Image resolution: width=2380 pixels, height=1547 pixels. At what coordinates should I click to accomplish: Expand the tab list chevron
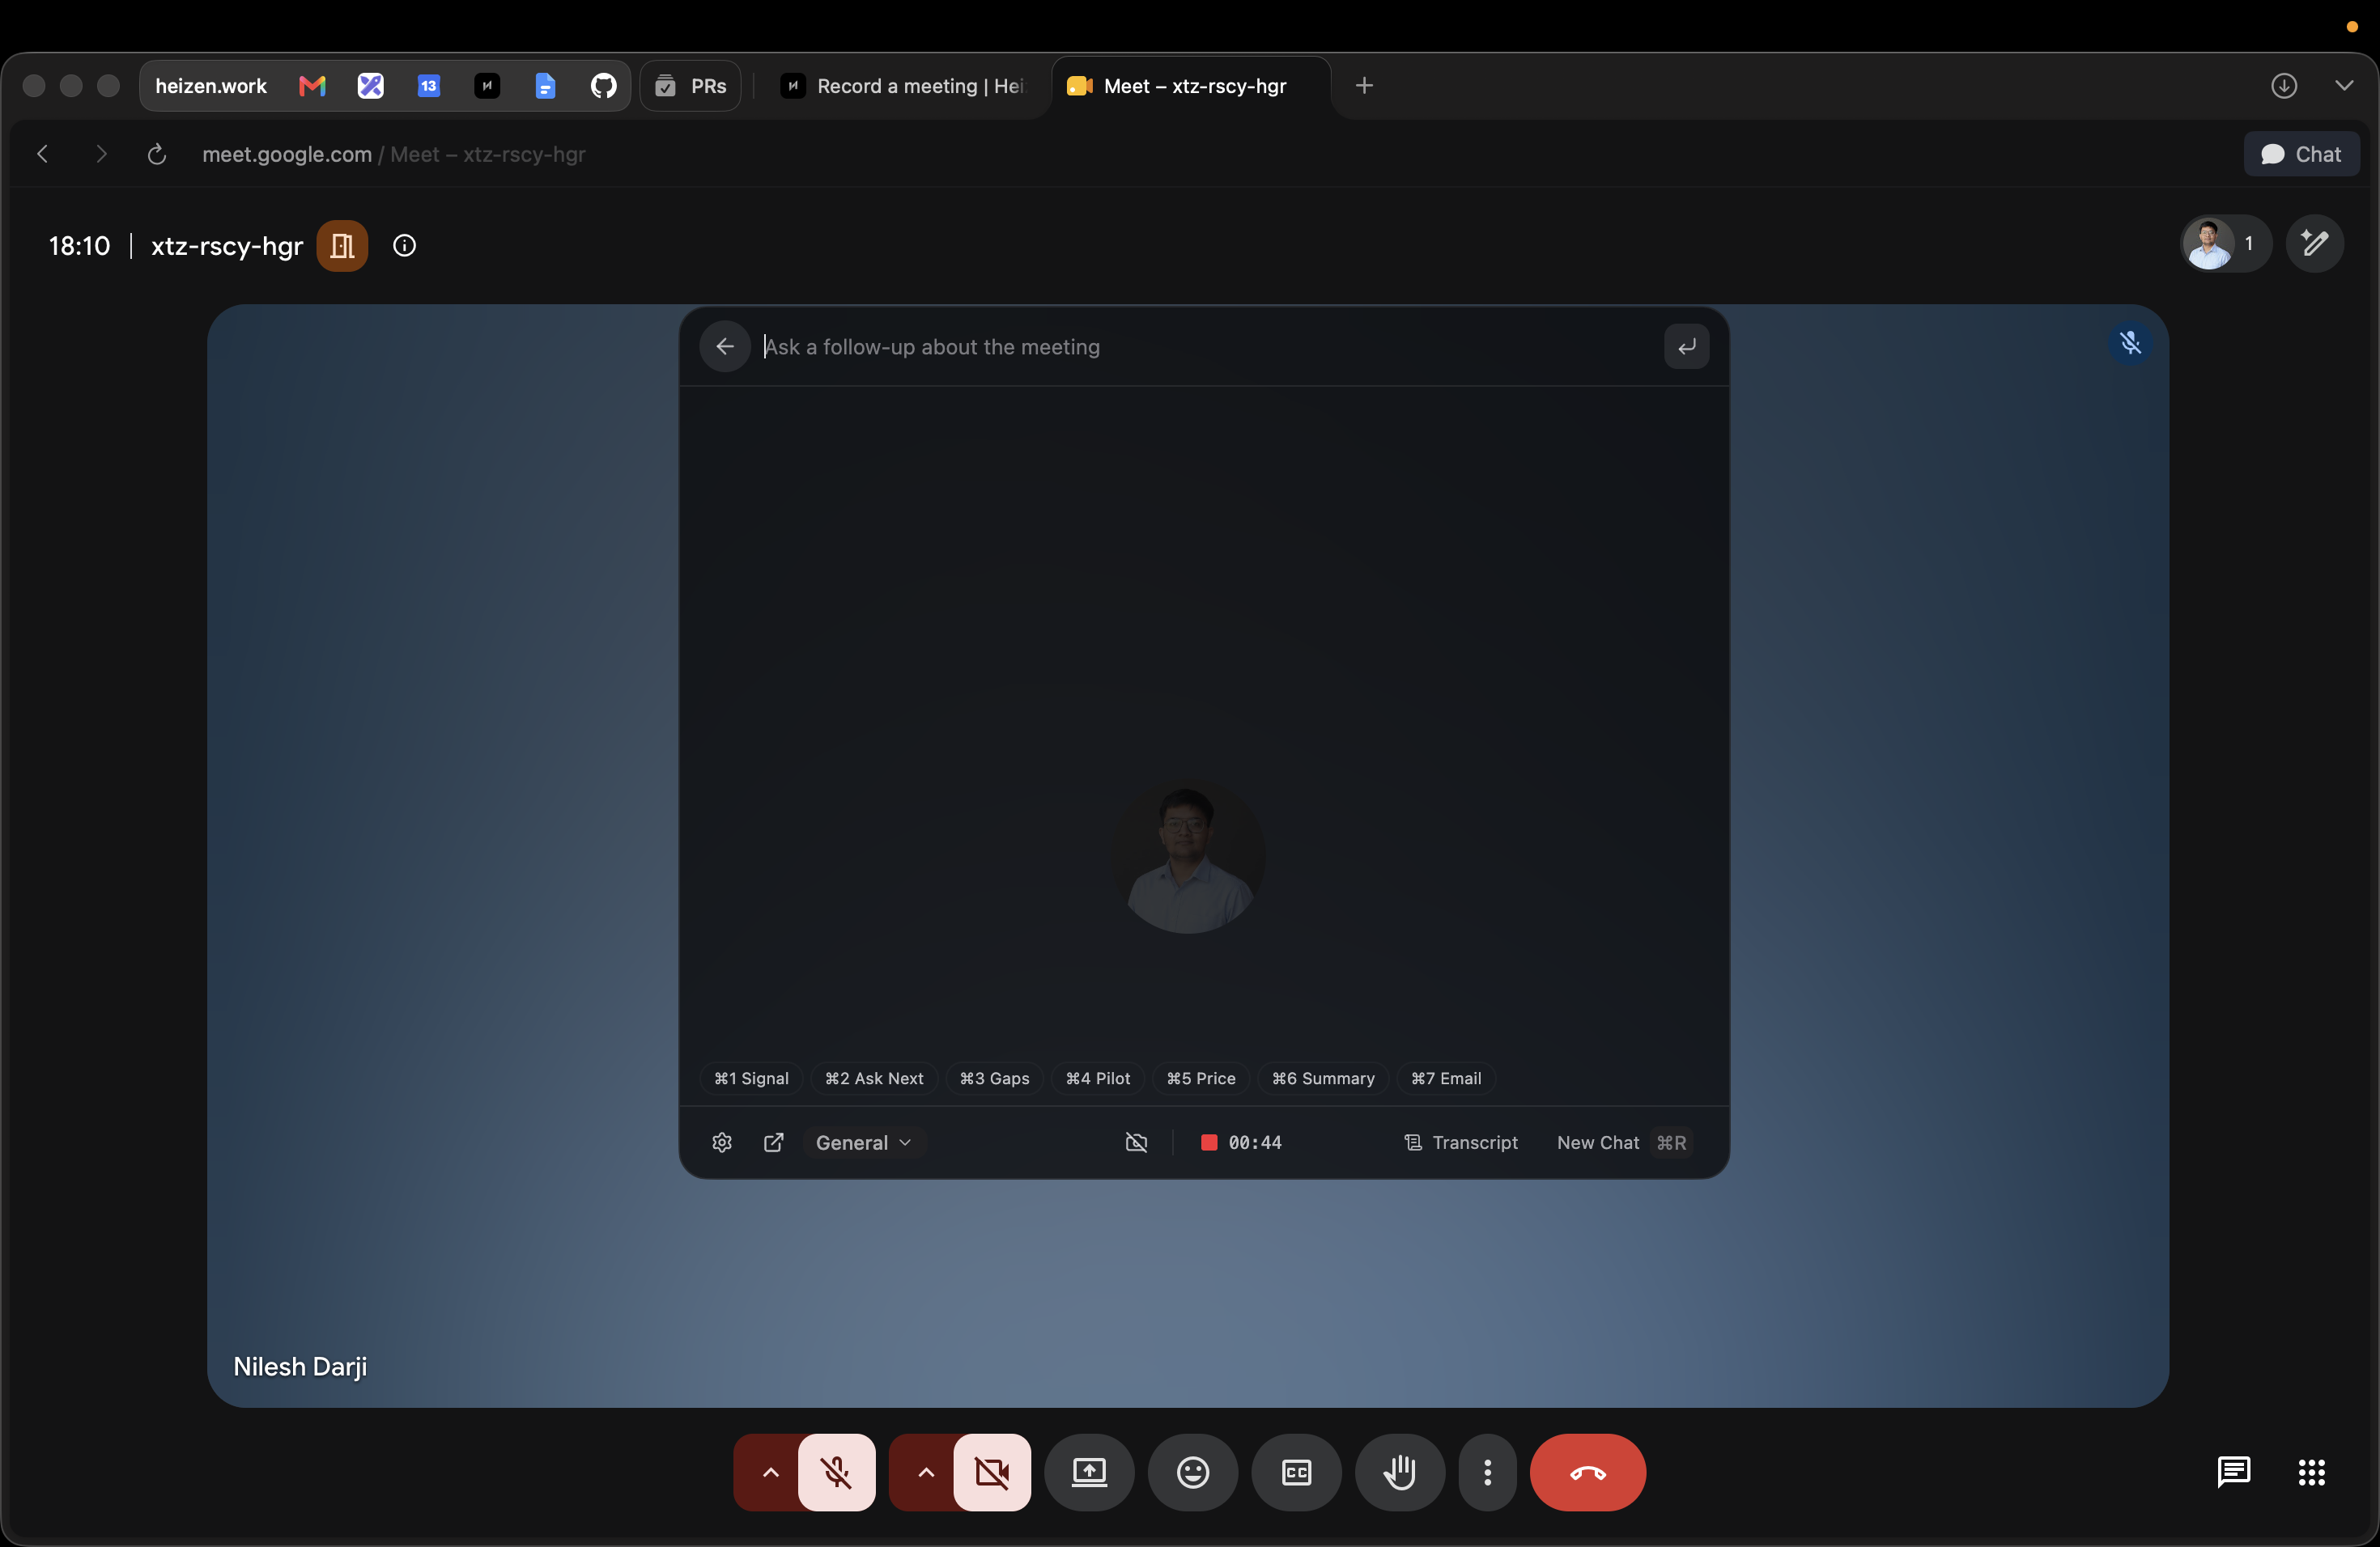tap(2343, 86)
